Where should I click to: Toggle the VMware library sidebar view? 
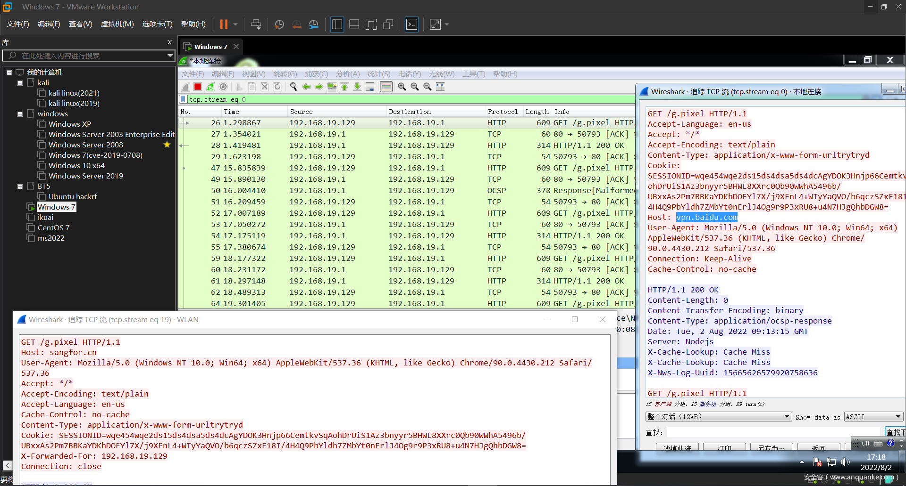[x=337, y=24]
